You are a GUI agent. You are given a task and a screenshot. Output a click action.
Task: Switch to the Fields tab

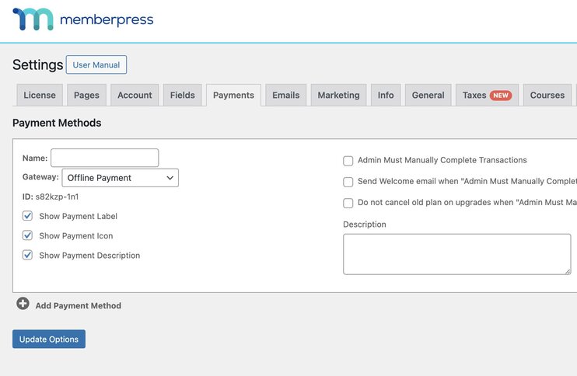183,96
